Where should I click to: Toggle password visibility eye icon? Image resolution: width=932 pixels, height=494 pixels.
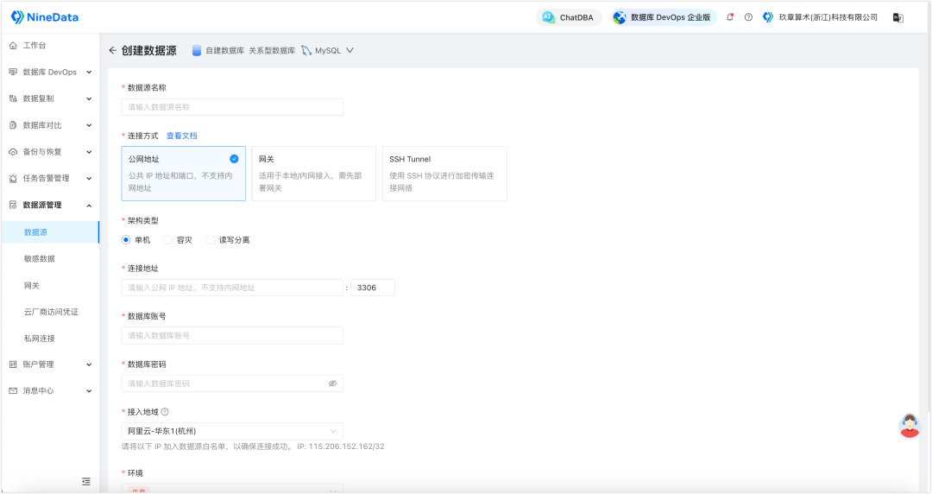click(333, 383)
